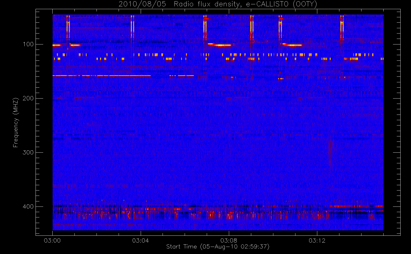Click the 'Start Time (05-Aug-10 02:59:37)' axis label

click(218, 247)
